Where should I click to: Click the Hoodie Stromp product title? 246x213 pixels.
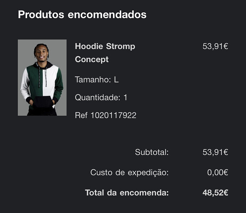coord(105,53)
